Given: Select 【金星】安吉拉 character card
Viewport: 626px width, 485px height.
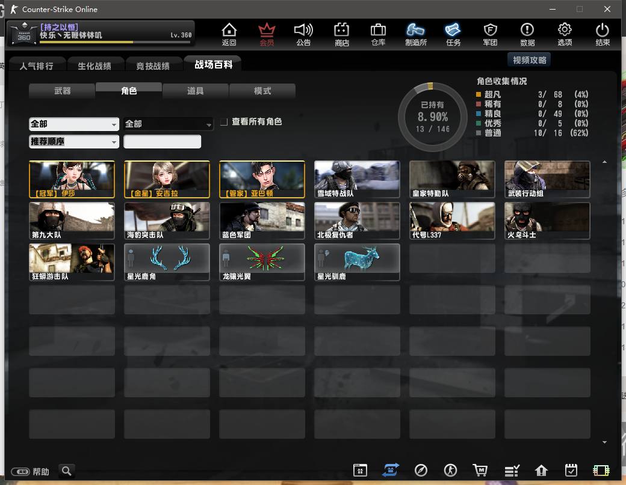Looking at the screenshot, I should click(x=167, y=179).
